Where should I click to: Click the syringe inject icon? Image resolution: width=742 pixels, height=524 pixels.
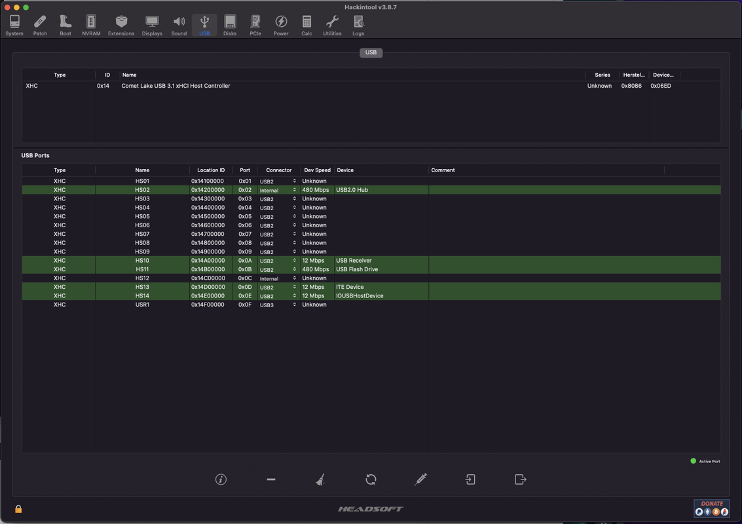(420, 479)
